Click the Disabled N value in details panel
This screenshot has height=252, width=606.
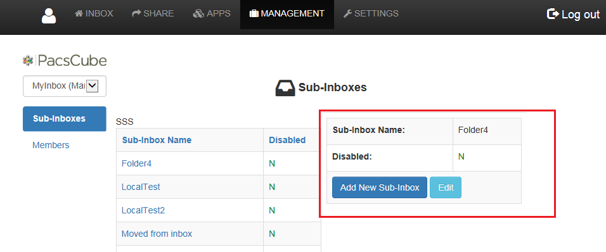click(461, 156)
